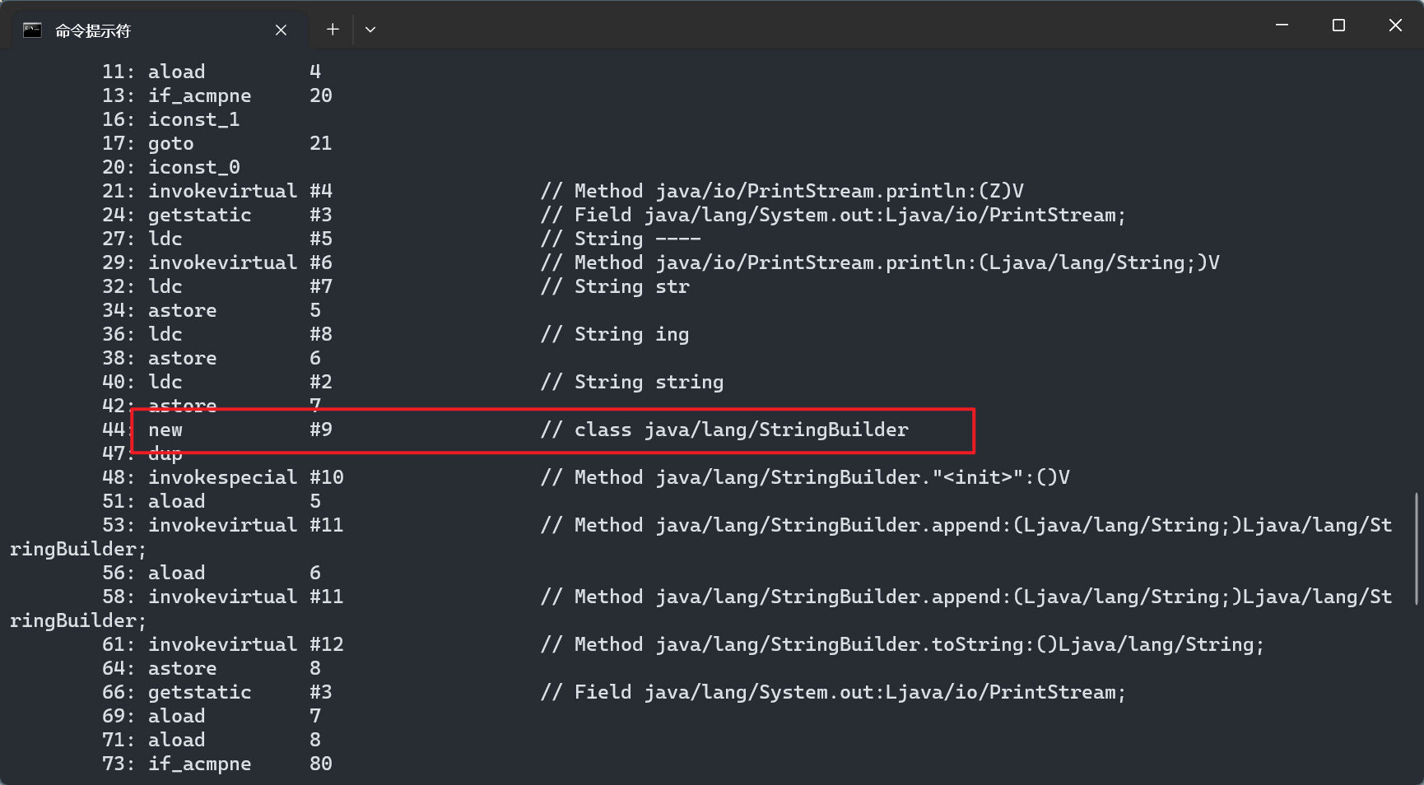The image size is (1424, 785).
Task: Click the vertical scrollbar thumb
Action: (x=1417, y=549)
